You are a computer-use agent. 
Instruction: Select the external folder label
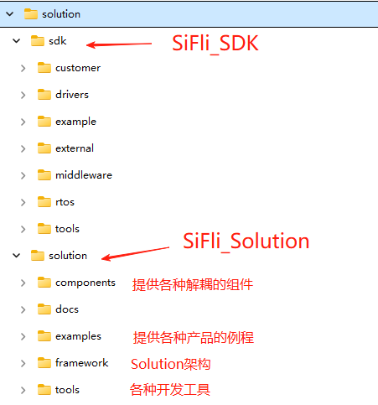[x=75, y=148]
